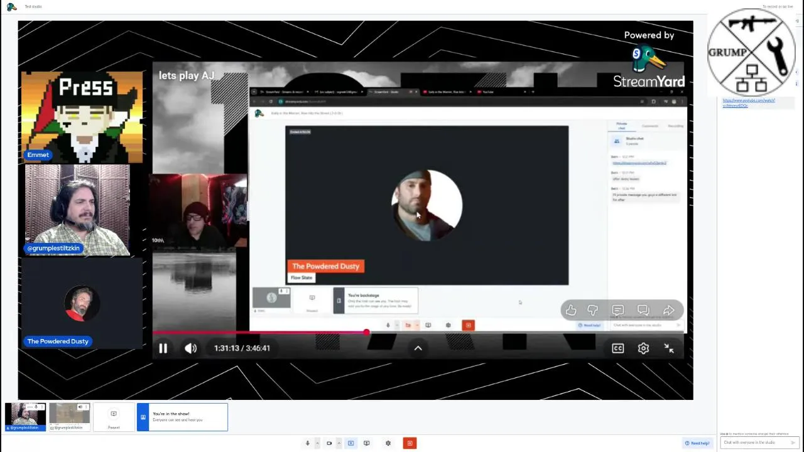Click the thumbs up like icon
The height and width of the screenshot is (452, 804).
click(x=571, y=310)
